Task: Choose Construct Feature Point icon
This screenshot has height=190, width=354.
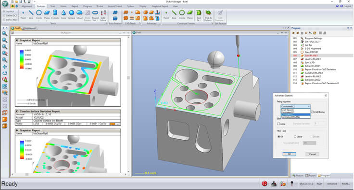Action: pos(166,15)
